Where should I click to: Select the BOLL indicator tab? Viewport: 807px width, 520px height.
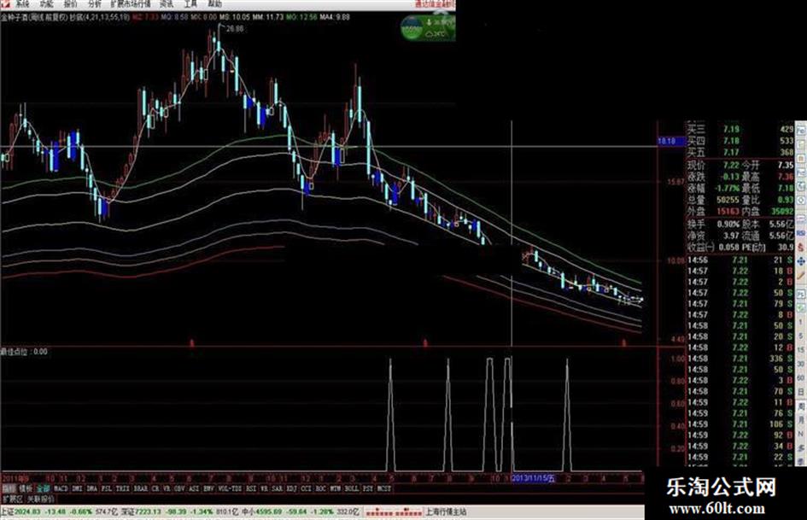pyautogui.click(x=352, y=488)
